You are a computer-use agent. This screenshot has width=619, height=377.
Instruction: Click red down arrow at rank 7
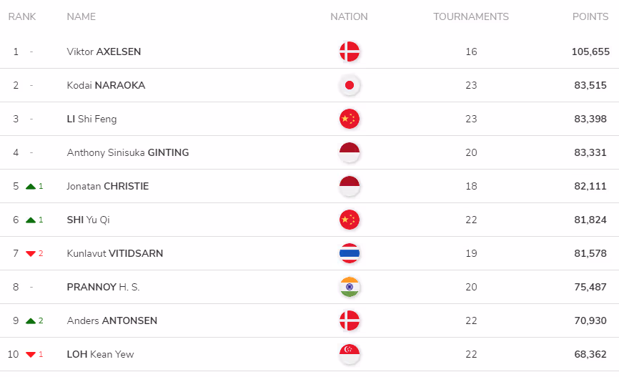tap(31, 254)
